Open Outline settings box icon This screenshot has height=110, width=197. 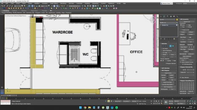click(x=175, y=75)
